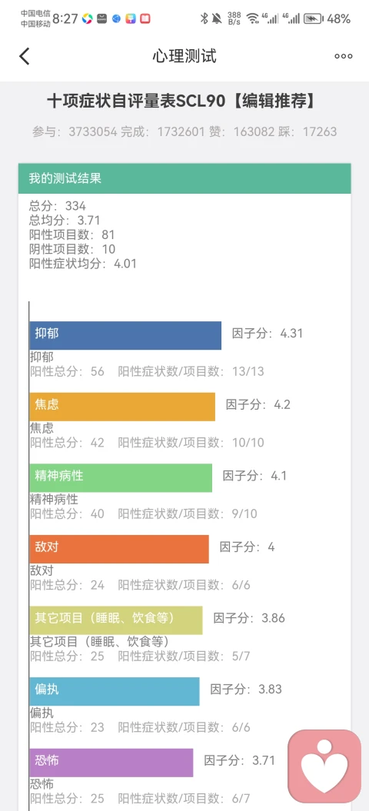
Task: Tap the pink heart floating icon
Action: tap(324, 766)
